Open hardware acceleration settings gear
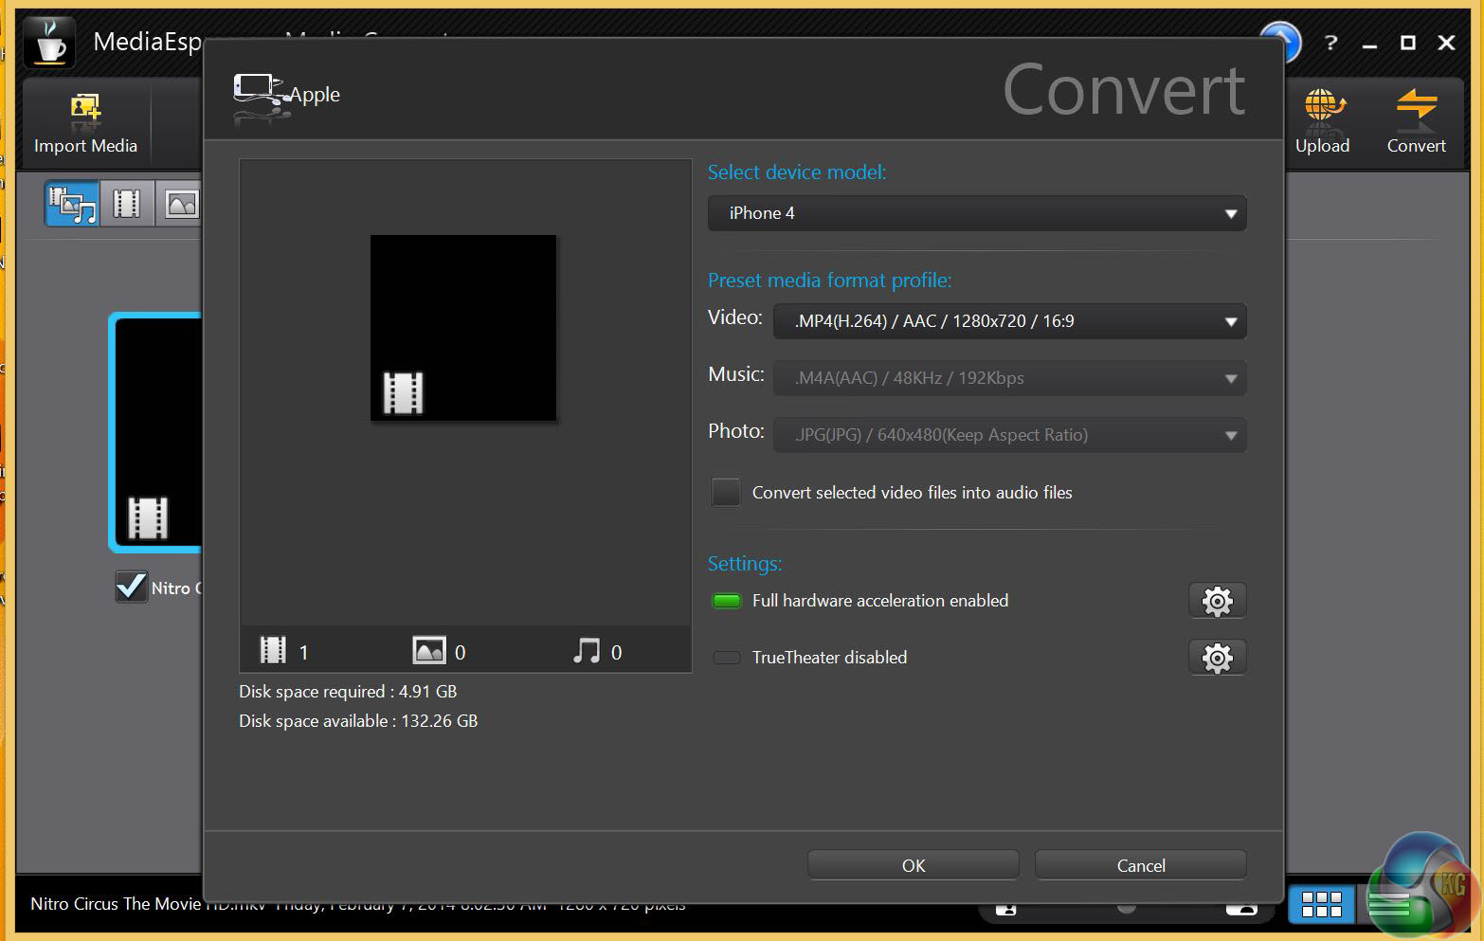The height and width of the screenshot is (941, 1484). (1217, 601)
